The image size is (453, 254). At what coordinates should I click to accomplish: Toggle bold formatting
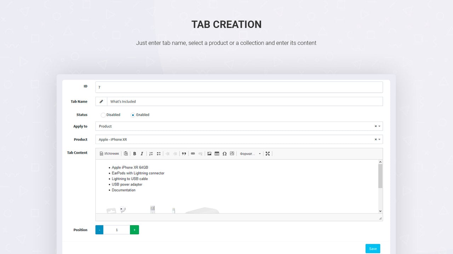[x=134, y=154]
